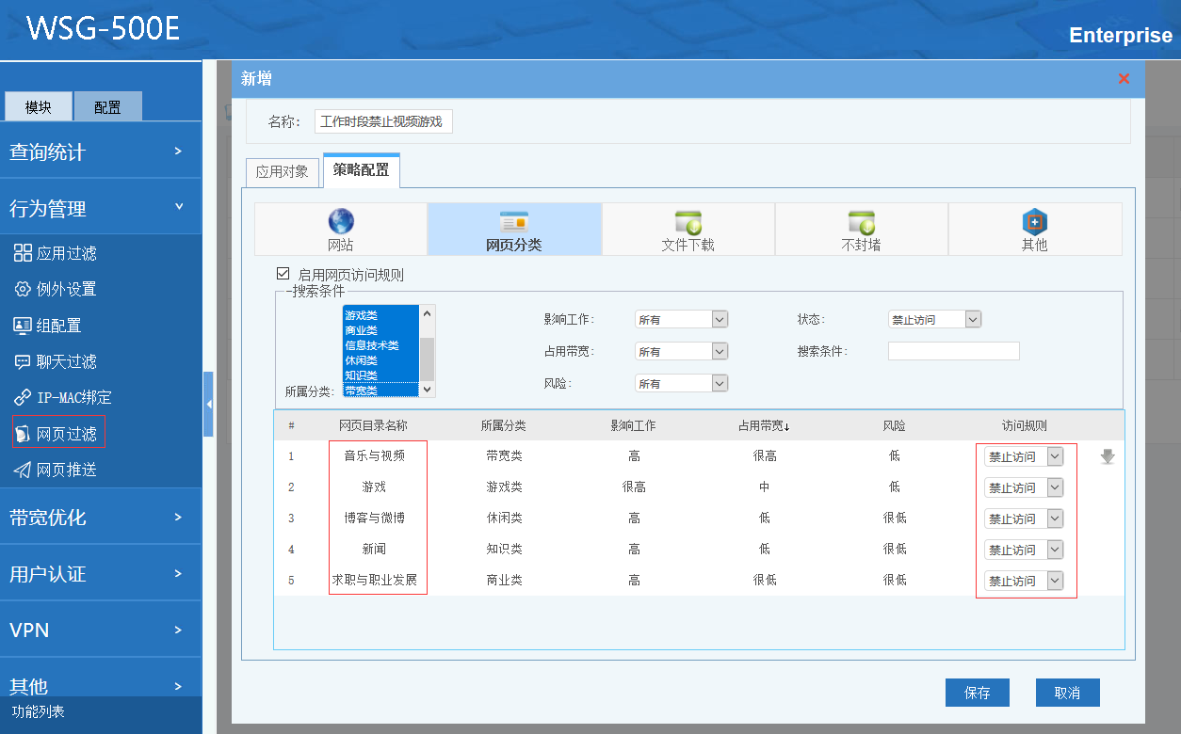Switch to the 模块 tab
1181x734 pixels.
point(39,107)
